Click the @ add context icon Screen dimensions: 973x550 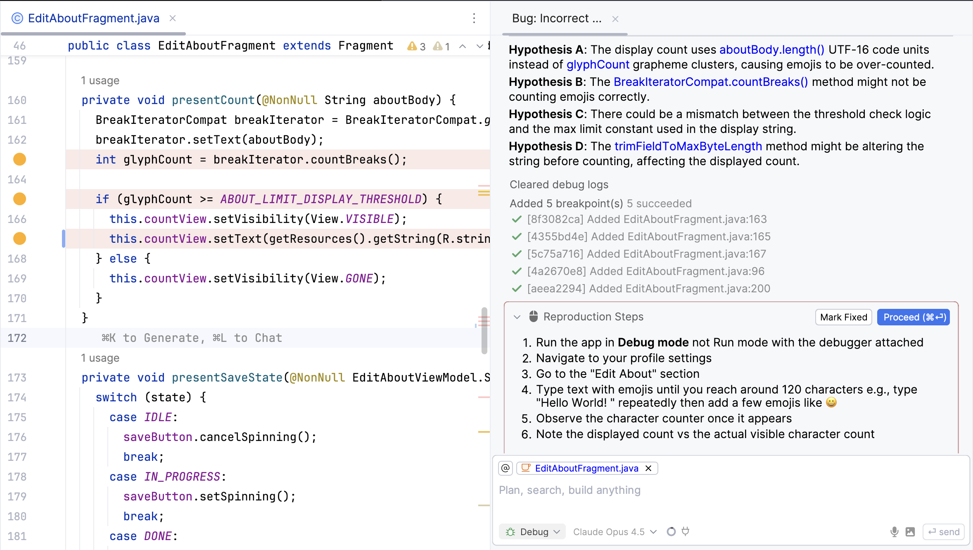coord(505,468)
